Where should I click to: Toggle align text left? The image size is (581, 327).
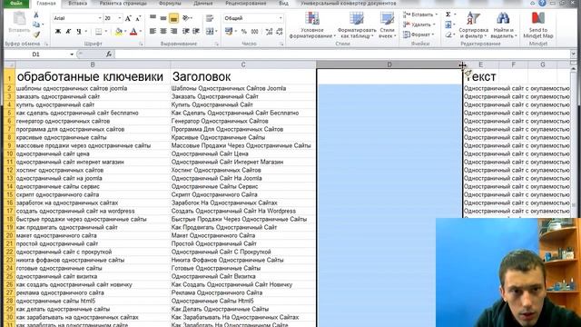(x=153, y=32)
